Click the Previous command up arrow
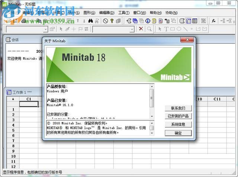This screenshot has width=238, height=177. [78, 21]
